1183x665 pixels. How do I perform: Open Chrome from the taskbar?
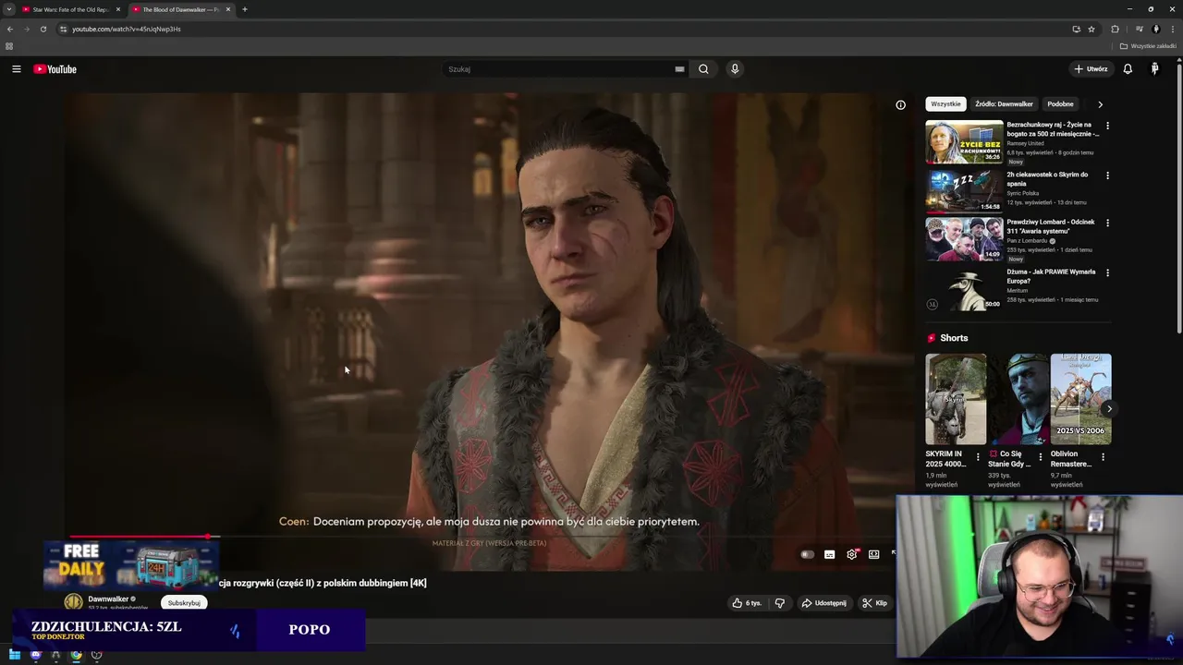pos(76,655)
